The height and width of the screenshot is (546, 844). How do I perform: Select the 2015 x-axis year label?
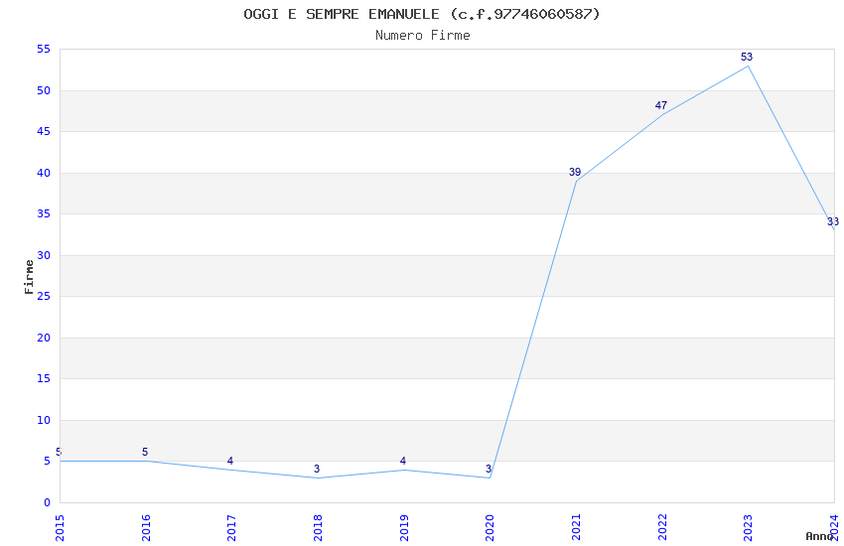pyautogui.click(x=60, y=528)
